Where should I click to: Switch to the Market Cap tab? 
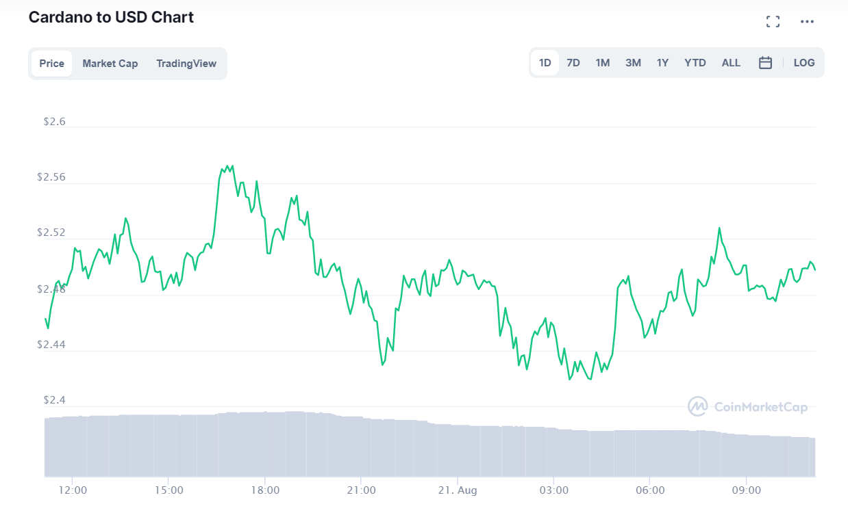tap(110, 63)
